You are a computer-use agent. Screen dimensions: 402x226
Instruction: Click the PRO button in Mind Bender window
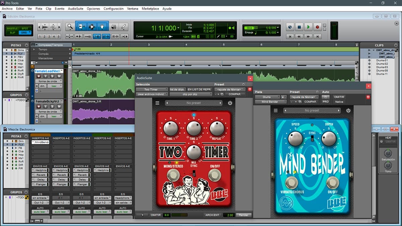326,102
